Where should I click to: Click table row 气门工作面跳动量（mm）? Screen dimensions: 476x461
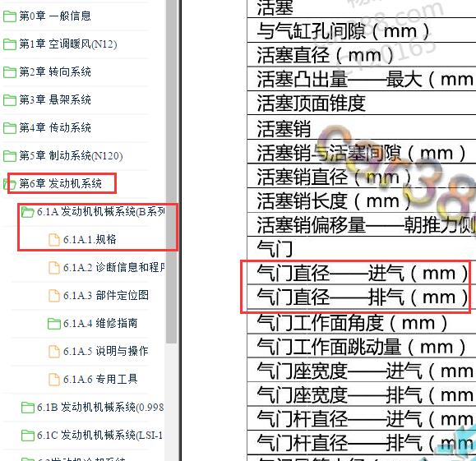(x=362, y=346)
